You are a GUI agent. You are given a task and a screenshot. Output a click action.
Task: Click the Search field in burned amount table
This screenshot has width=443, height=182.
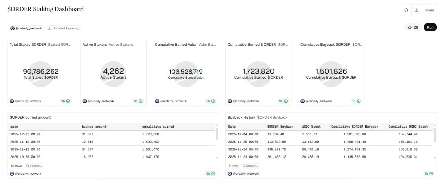point(34,166)
